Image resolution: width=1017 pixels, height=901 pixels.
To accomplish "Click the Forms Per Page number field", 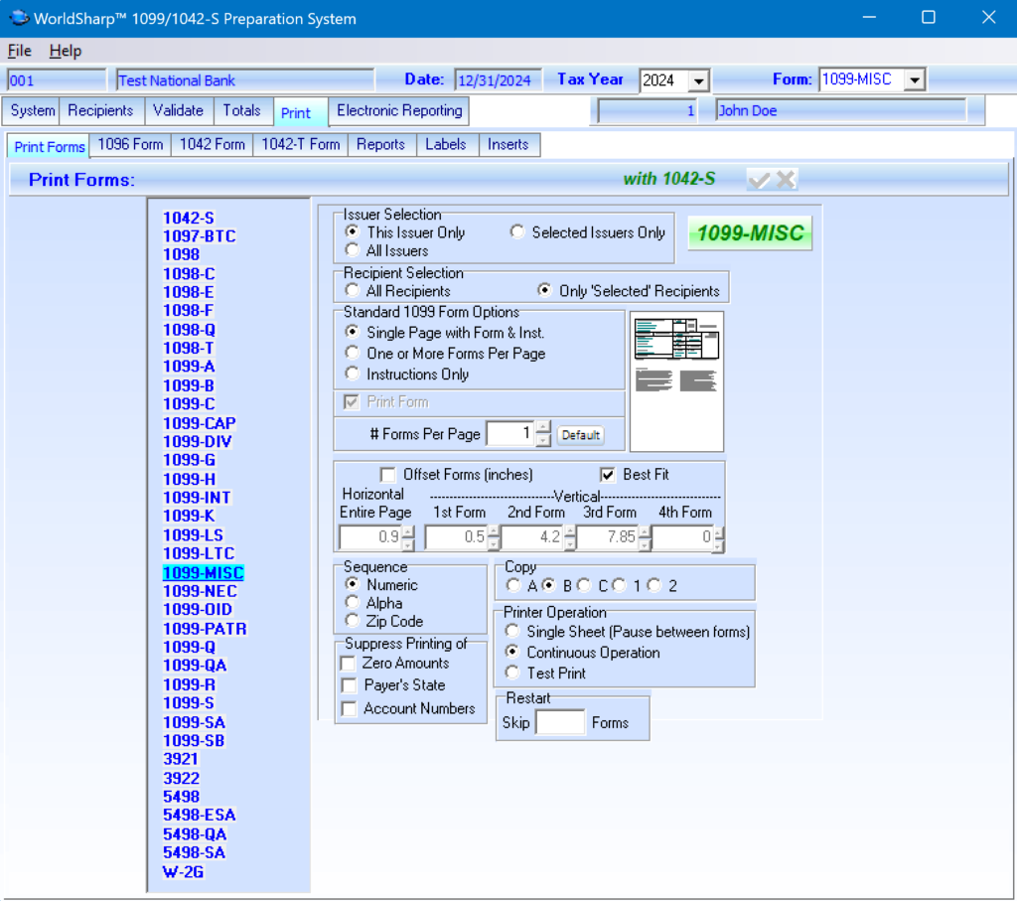I will (511, 433).
